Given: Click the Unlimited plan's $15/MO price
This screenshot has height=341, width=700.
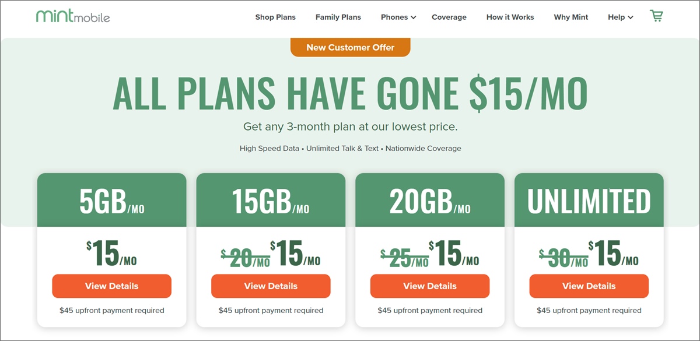Looking at the screenshot, I should 614,254.
